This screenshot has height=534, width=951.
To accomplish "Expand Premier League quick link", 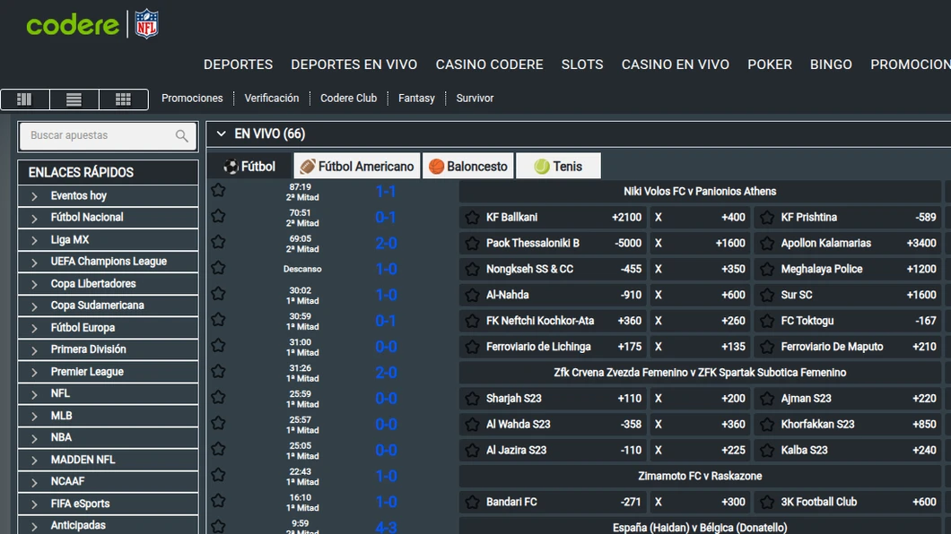I will [x=108, y=372].
